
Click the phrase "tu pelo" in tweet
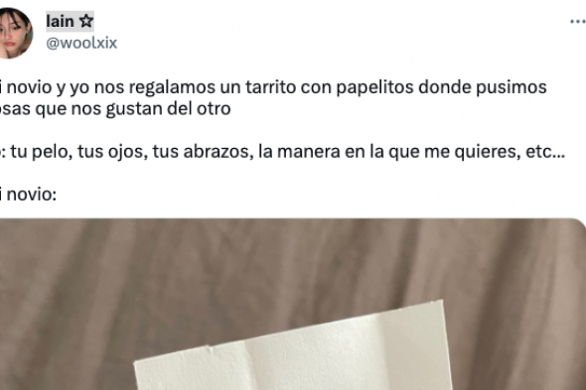click(42, 152)
